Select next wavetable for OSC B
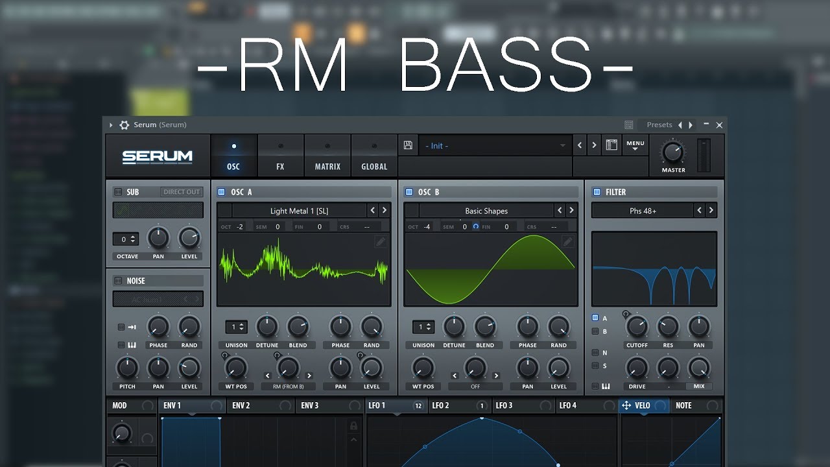 [571, 210]
